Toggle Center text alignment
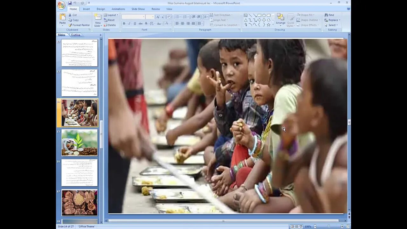This screenshot has width=407, height=229. click(183, 24)
